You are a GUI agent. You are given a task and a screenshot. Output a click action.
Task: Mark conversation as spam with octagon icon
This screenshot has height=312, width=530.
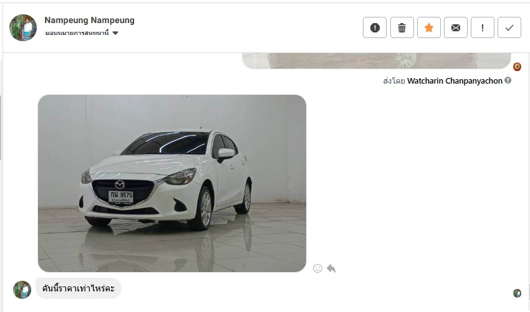375,27
